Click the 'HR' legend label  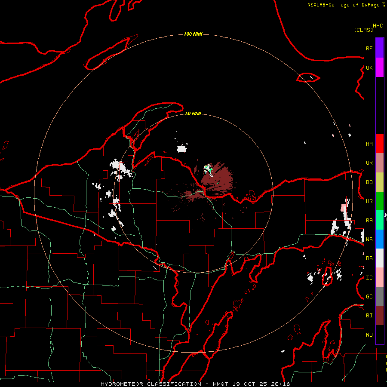click(369, 201)
